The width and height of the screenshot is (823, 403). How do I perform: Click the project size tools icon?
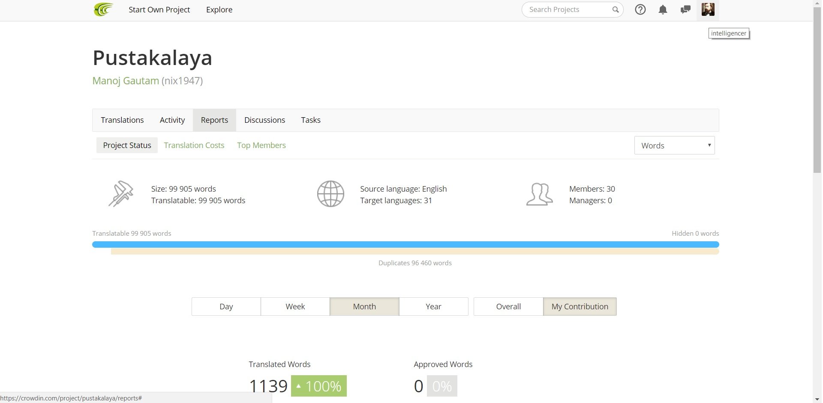coord(120,194)
